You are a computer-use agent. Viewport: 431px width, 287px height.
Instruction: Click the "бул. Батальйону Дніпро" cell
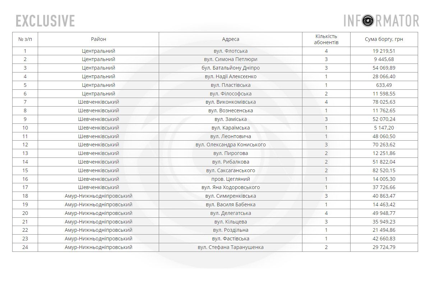(231, 68)
